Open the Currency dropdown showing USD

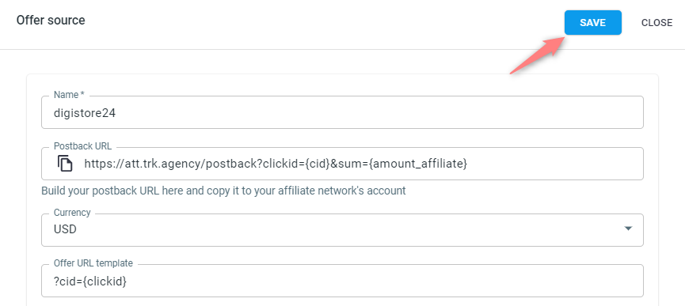[342, 230]
